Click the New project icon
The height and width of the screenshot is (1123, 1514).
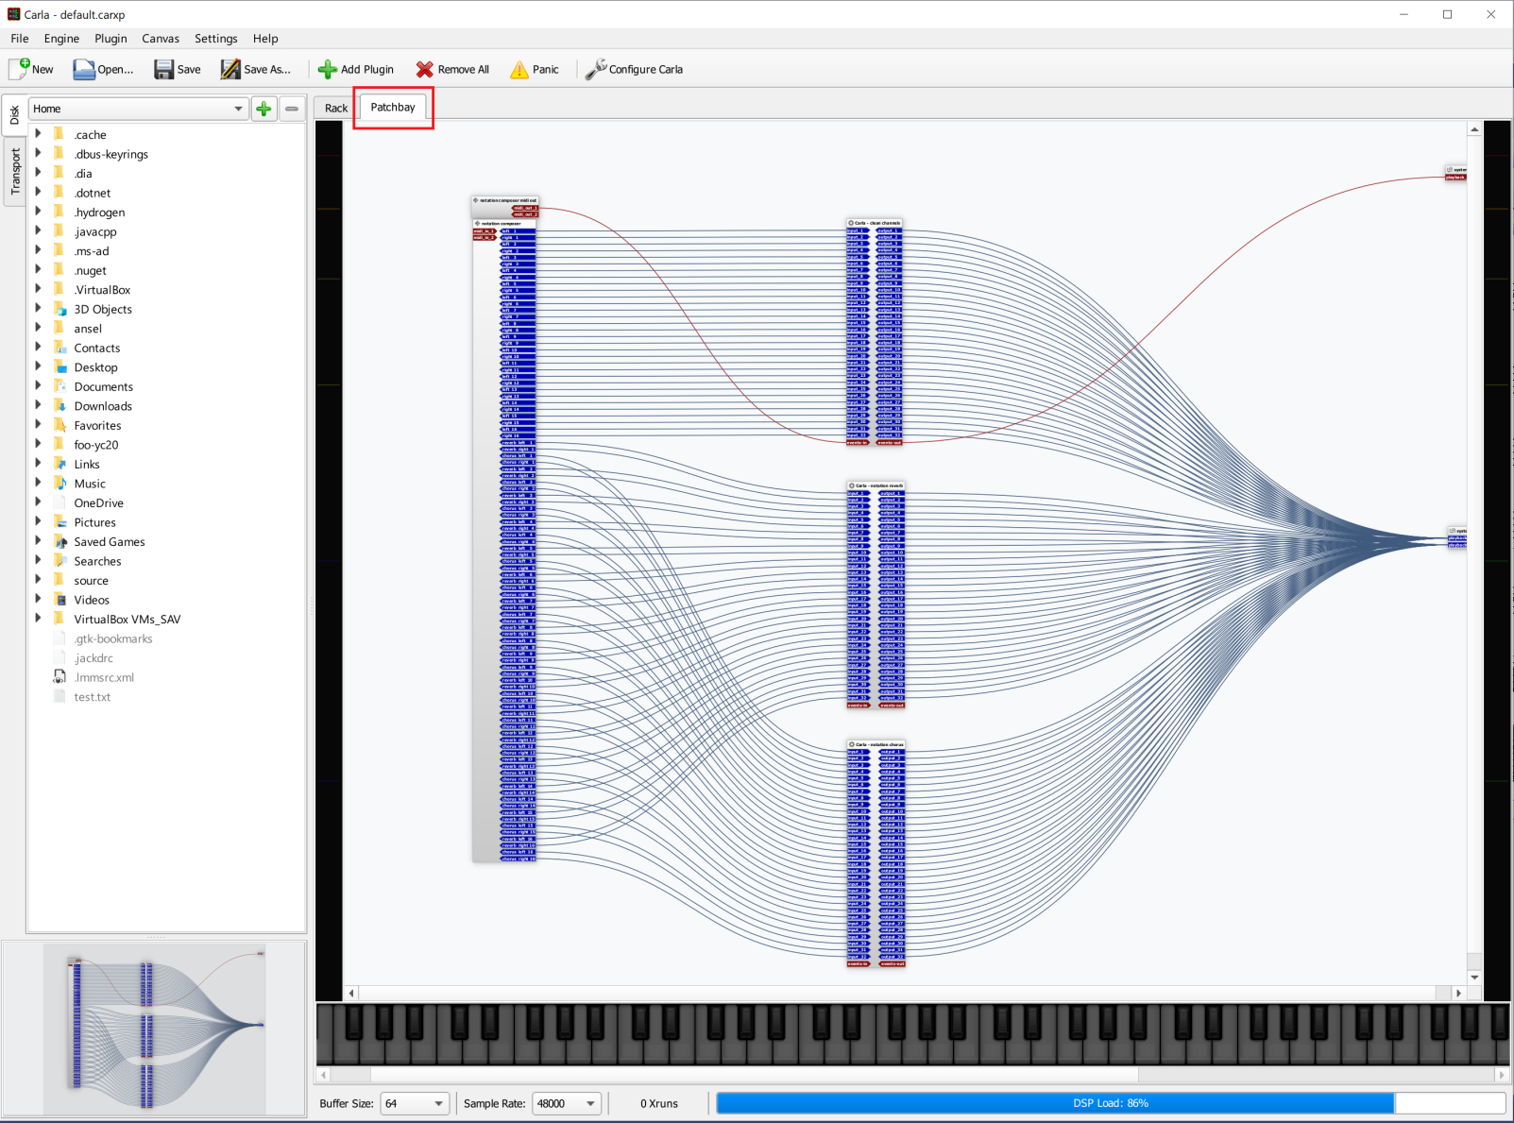(x=20, y=69)
